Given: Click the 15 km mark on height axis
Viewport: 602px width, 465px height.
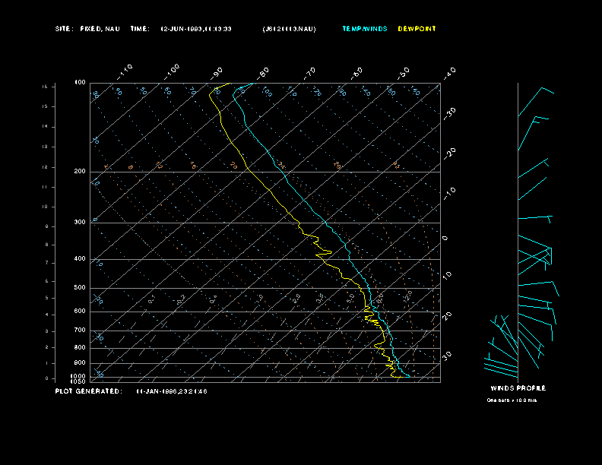Looking at the screenshot, I should coord(45,106).
